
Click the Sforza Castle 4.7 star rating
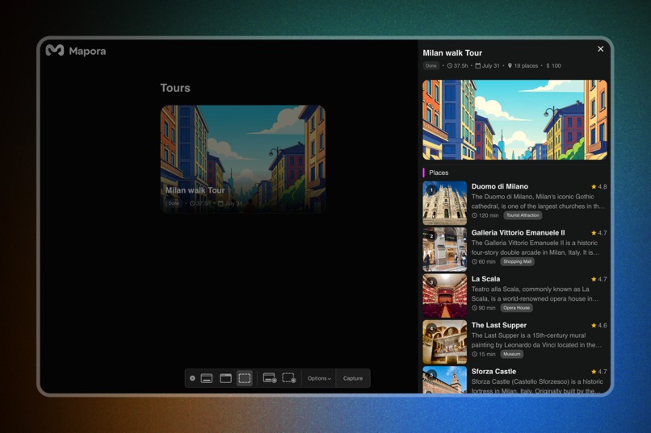tap(598, 372)
